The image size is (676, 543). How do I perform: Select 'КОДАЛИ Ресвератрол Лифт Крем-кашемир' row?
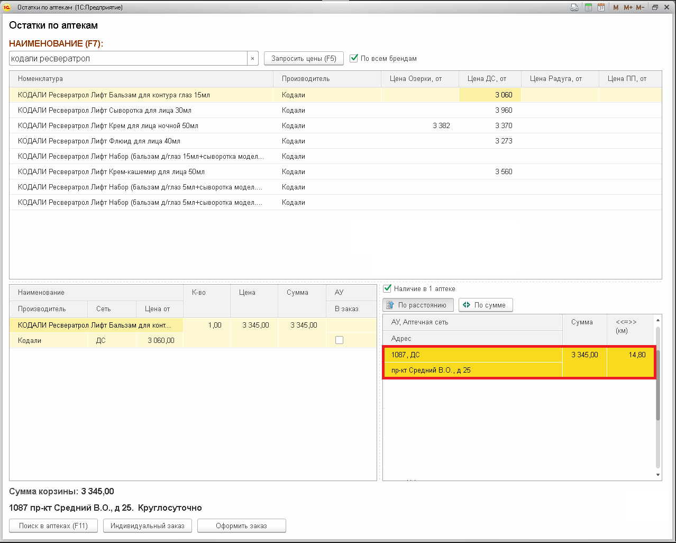coord(111,171)
